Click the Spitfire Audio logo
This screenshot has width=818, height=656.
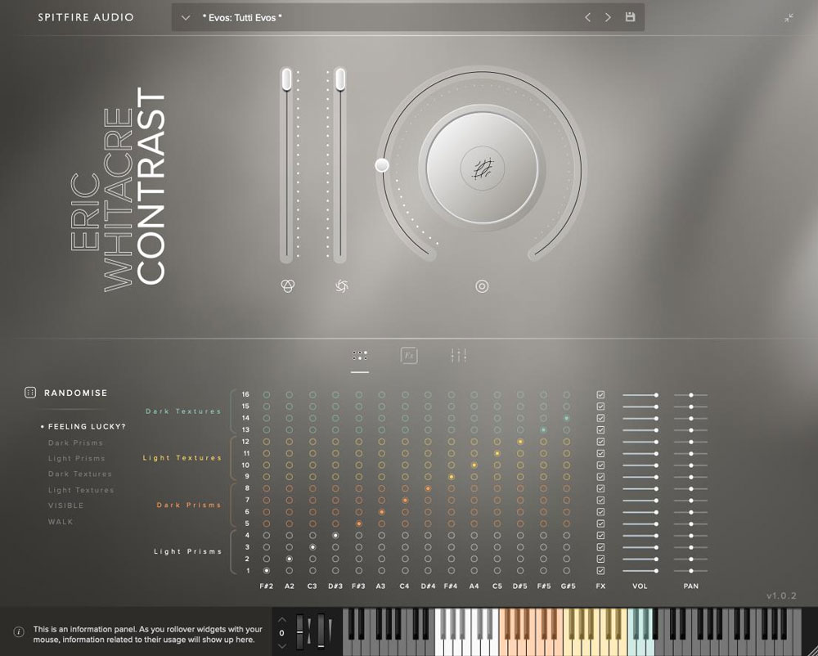click(x=86, y=17)
